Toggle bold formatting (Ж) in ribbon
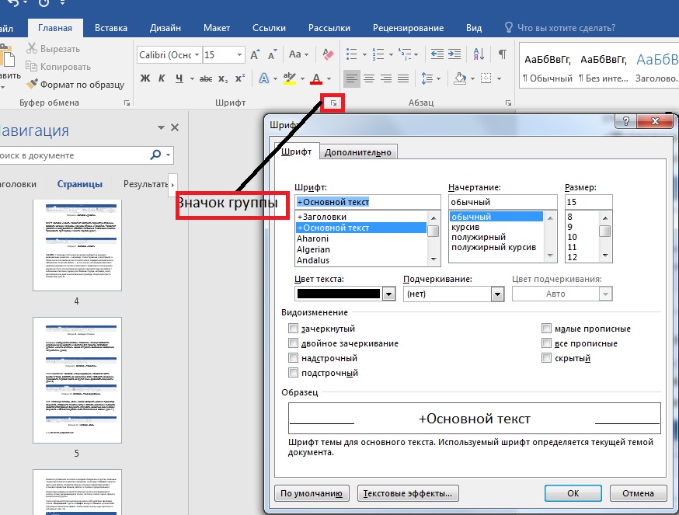Viewport: 679px width, 515px height. click(x=145, y=78)
